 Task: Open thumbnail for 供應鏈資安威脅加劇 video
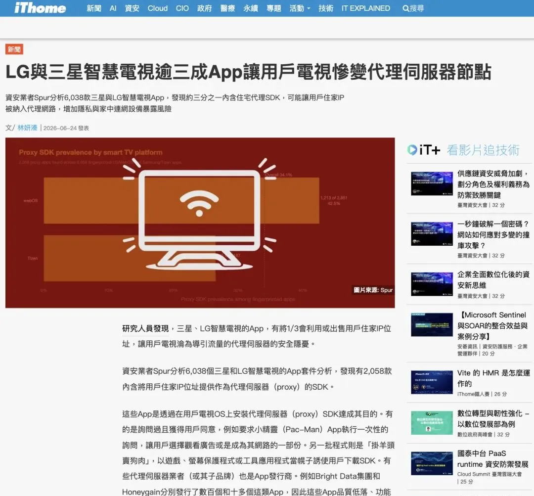432,183
